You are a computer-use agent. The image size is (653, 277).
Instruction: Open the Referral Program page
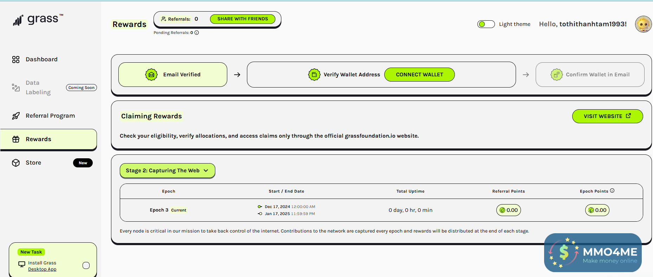48,116
